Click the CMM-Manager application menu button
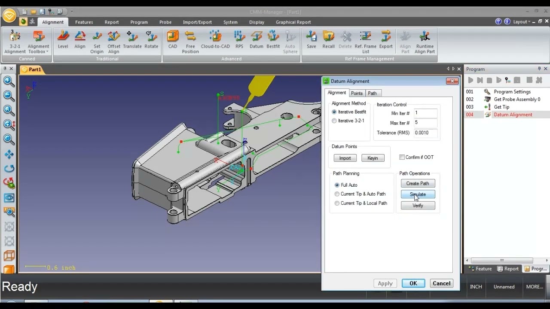 click(x=9, y=15)
